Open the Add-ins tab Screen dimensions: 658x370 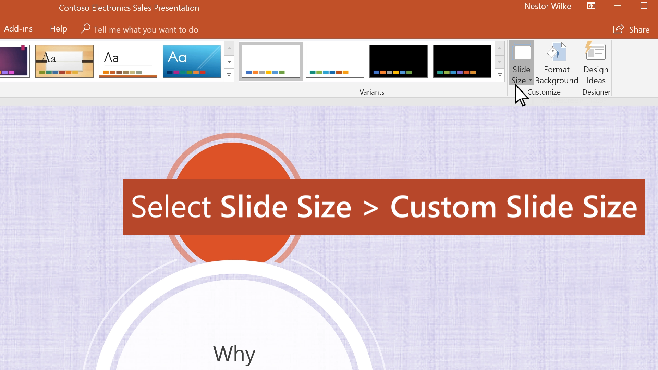coord(19,29)
